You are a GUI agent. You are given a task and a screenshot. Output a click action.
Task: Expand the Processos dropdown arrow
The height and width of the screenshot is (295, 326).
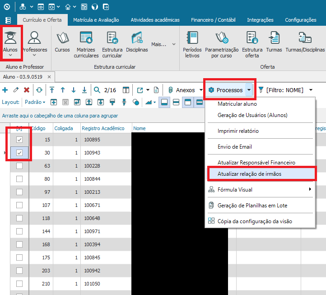tap(249, 90)
